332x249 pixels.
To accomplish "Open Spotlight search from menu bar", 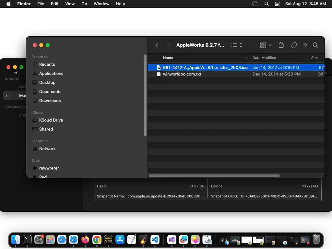I will [x=267, y=4].
